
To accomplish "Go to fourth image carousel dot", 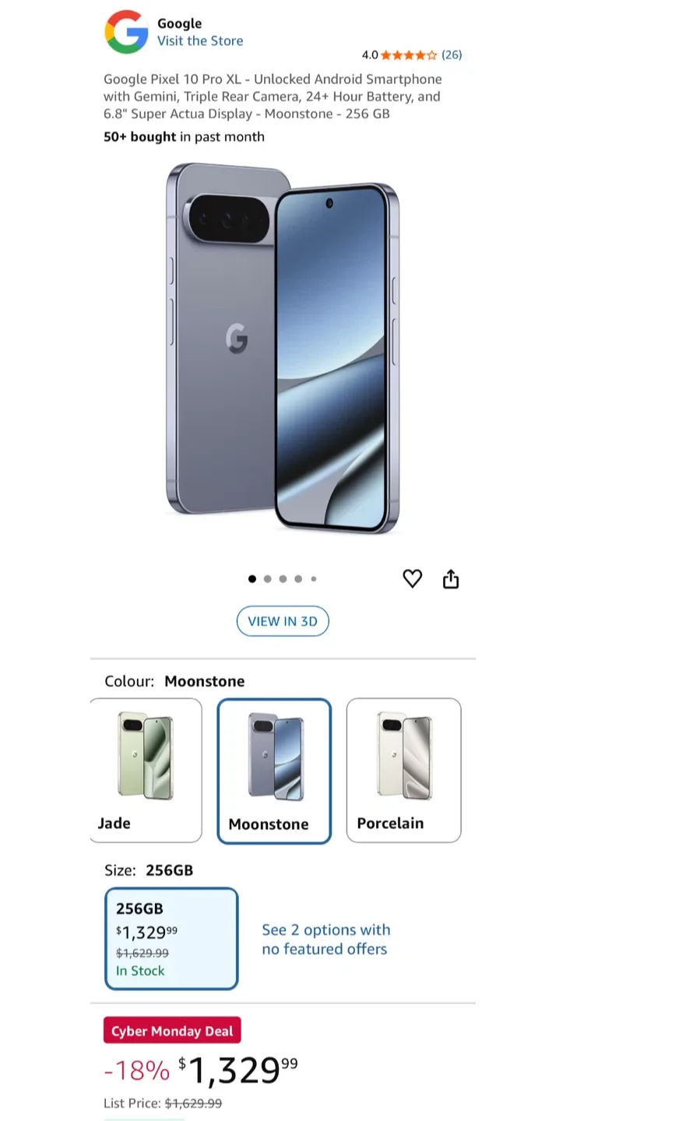I will point(298,578).
